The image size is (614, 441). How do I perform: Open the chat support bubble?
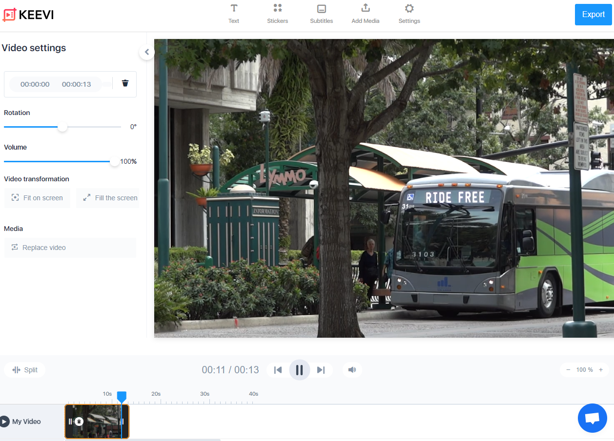(x=592, y=418)
